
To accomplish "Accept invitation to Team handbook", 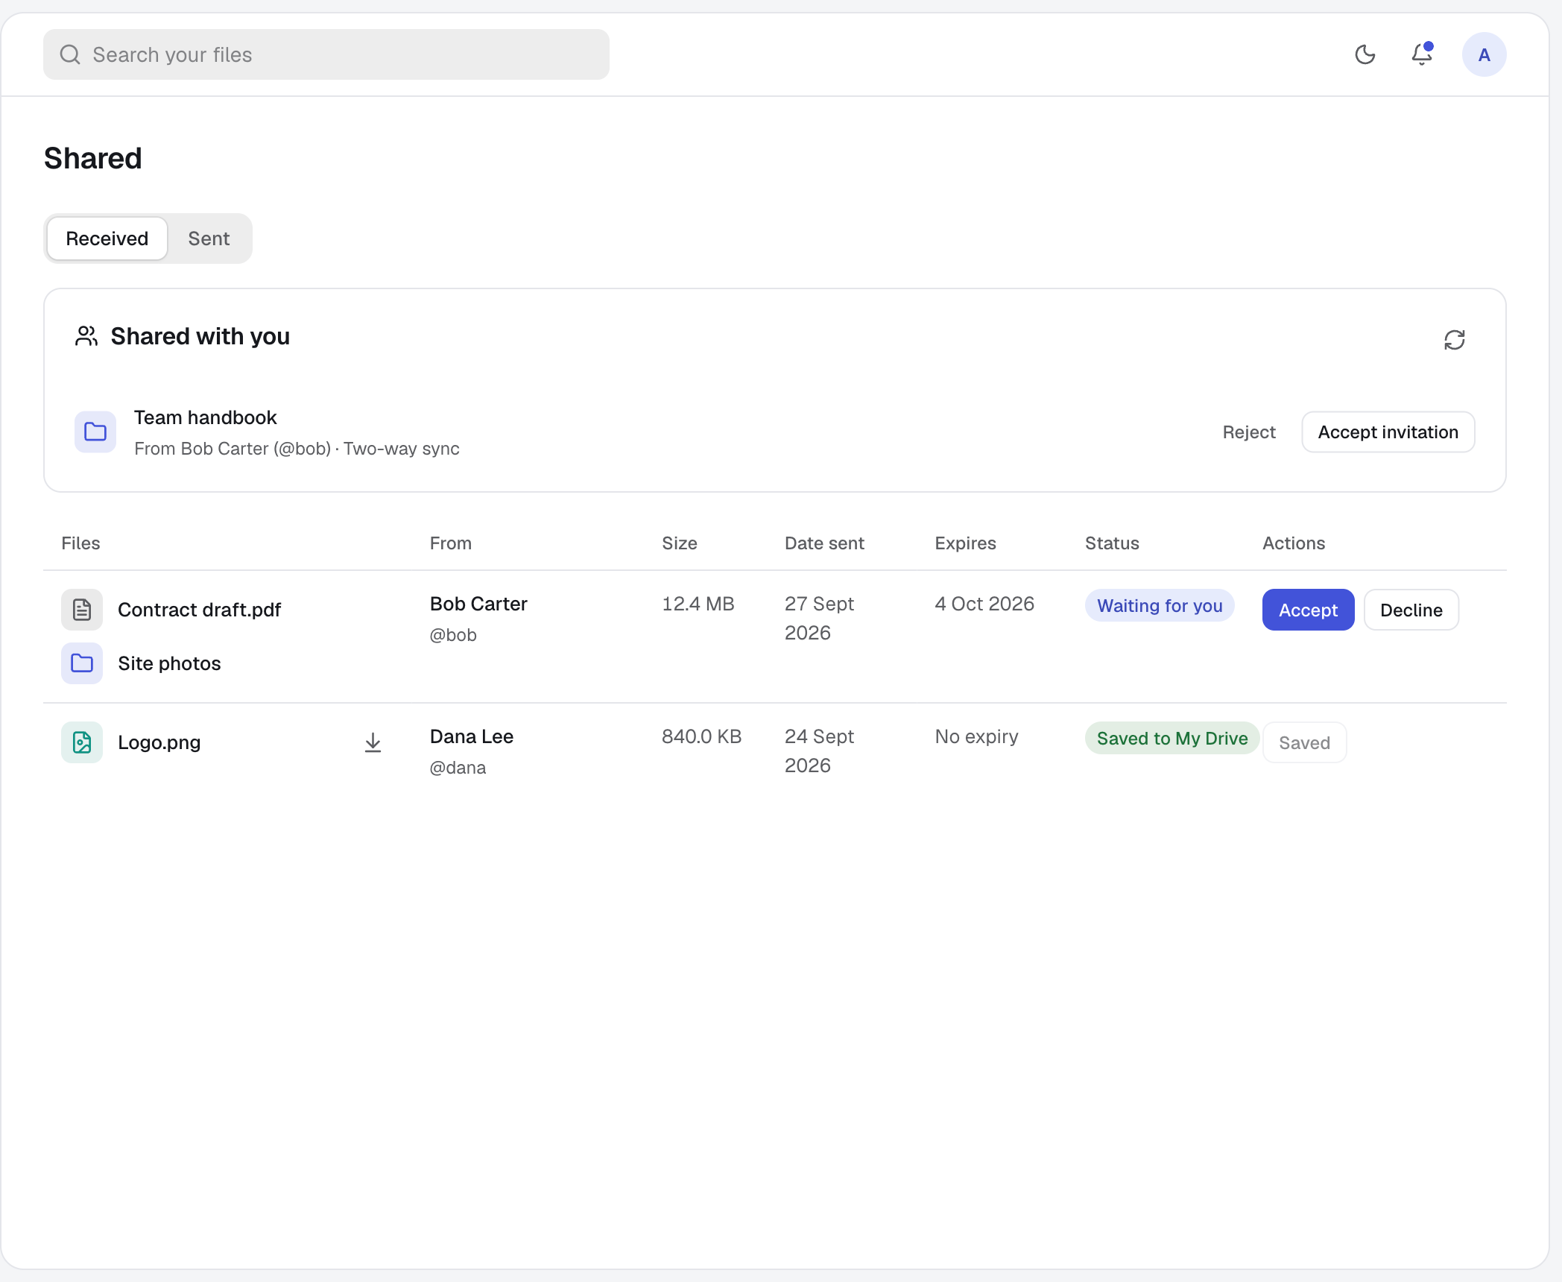I will point(1388,432).
